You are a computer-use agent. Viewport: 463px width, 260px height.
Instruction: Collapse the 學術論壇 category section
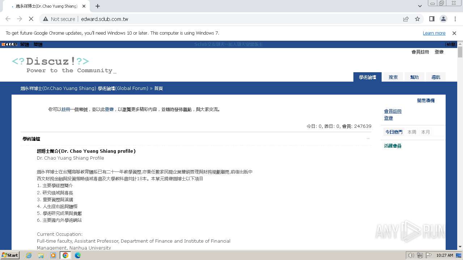368,139
